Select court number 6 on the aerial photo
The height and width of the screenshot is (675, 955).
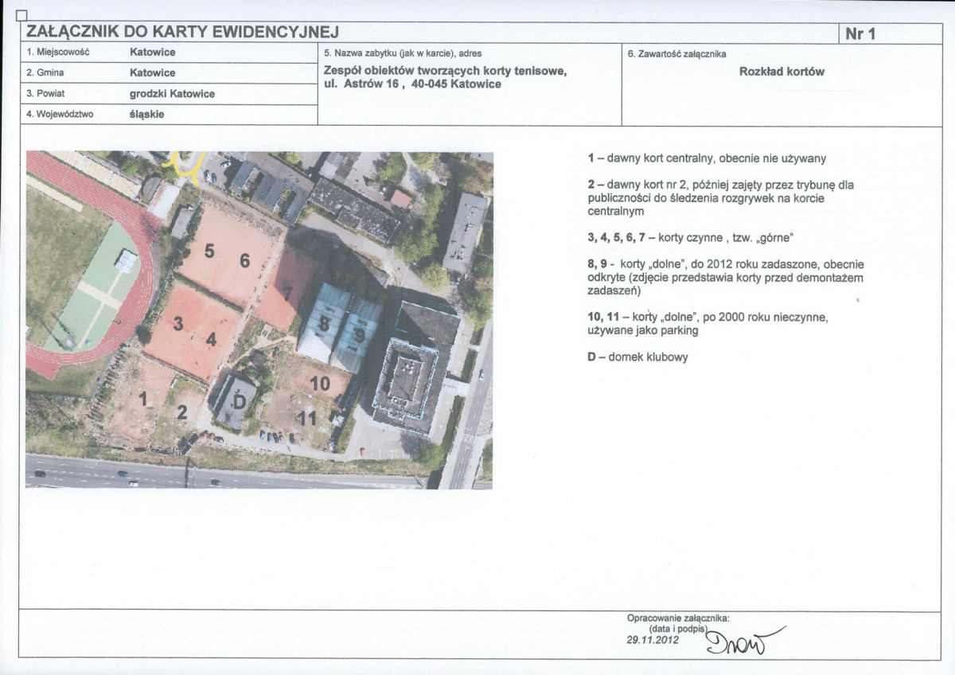(244, 260)
